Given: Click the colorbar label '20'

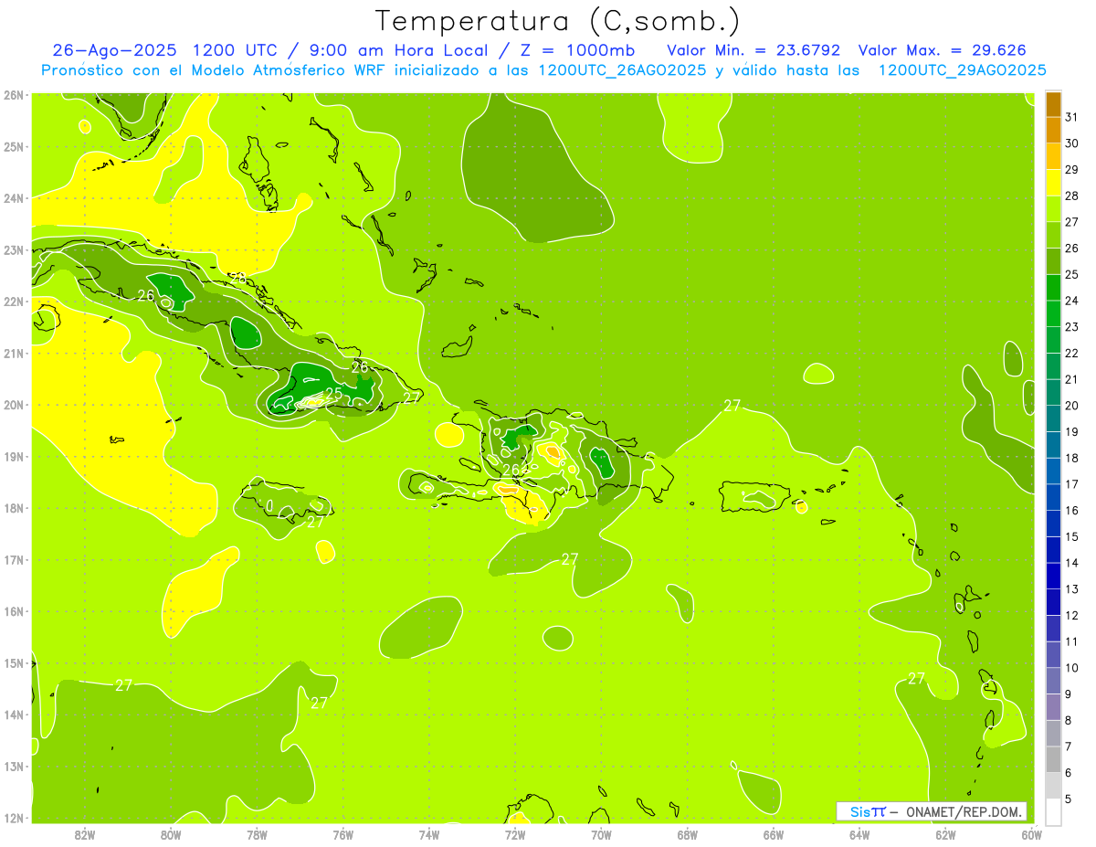Looking at the screenshot, I should [1072, 406].
